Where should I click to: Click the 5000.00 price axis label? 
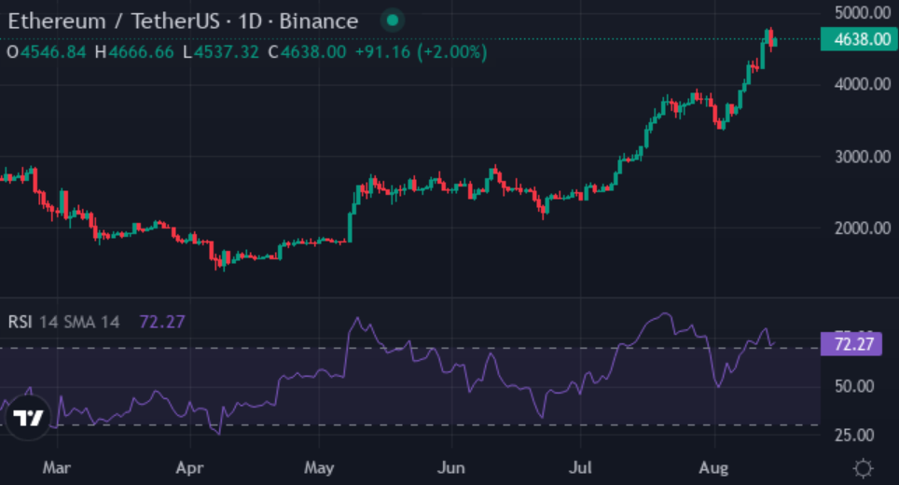pyautogui.click(x=863, y=13)
